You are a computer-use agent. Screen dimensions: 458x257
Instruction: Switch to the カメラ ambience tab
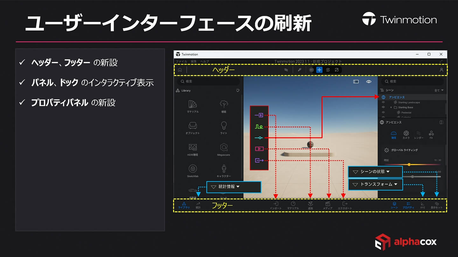(x=406, y=135)
